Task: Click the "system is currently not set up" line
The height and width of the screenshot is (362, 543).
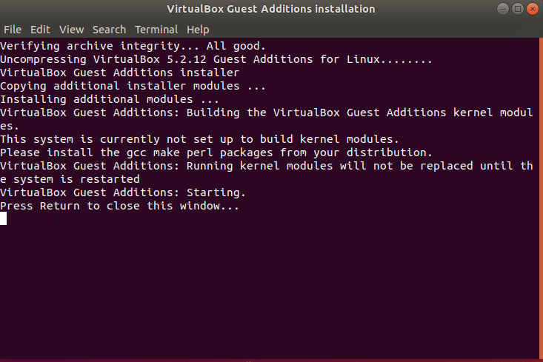Action: (200, 139)
